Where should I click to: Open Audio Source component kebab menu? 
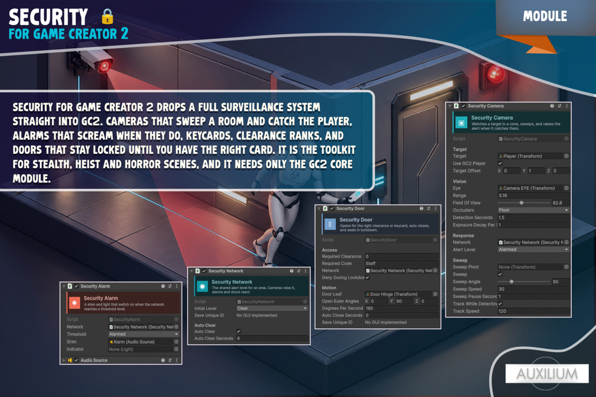point(177,360)
